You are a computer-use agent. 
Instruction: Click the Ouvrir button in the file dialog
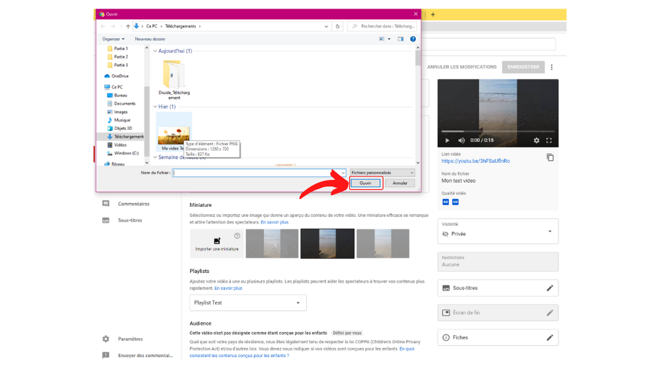[x=366, y=183]
